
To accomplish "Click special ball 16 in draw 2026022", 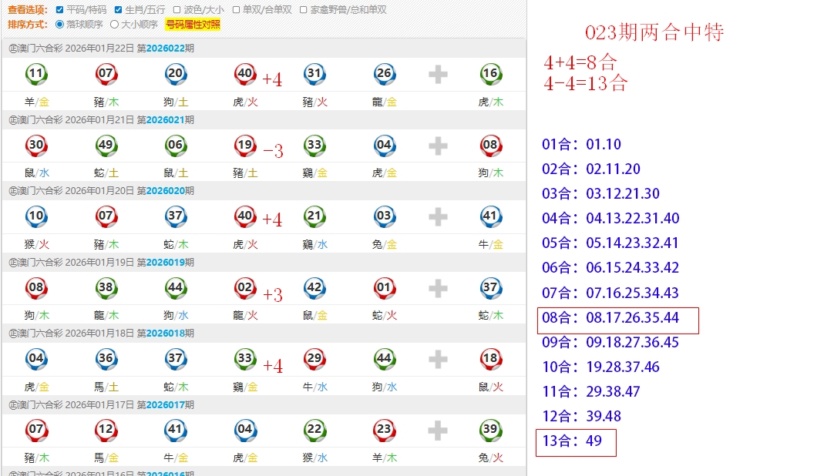I will click(490, 74).
